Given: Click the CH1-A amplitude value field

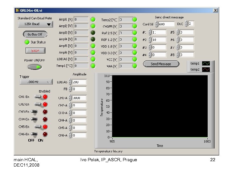Looking at the screenshot, I should coord(79,98).
